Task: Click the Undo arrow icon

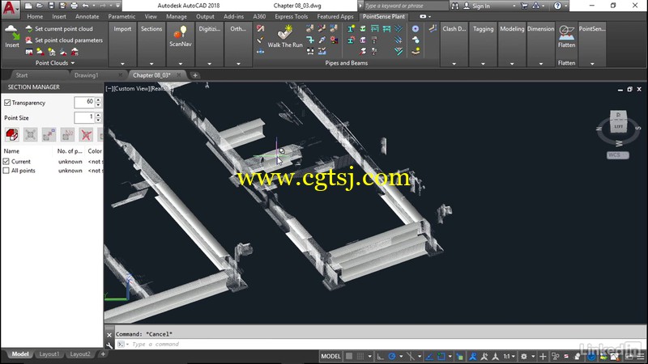Action: tap(86, 6)
